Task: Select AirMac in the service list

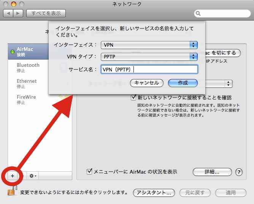Action: pos(29,51)
